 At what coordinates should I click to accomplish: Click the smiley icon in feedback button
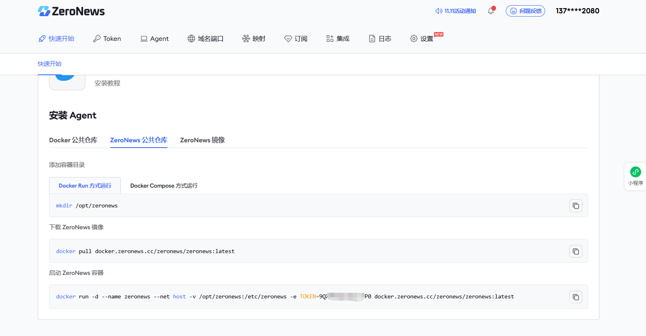coord(513,11)
